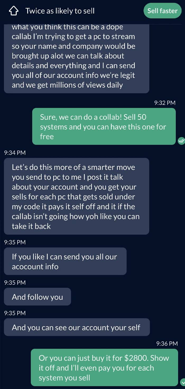Select the 'dope callab' message bubble
Image resolution: width=185 pixels, height=389 pixels.
[77, 58]
